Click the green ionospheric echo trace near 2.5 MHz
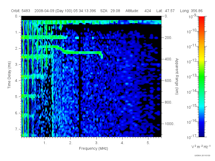 click(82, 52)
